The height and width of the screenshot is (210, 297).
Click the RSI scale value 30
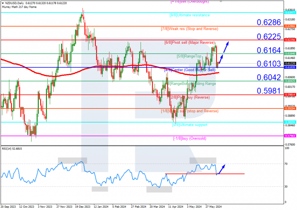tap(286, 187)
